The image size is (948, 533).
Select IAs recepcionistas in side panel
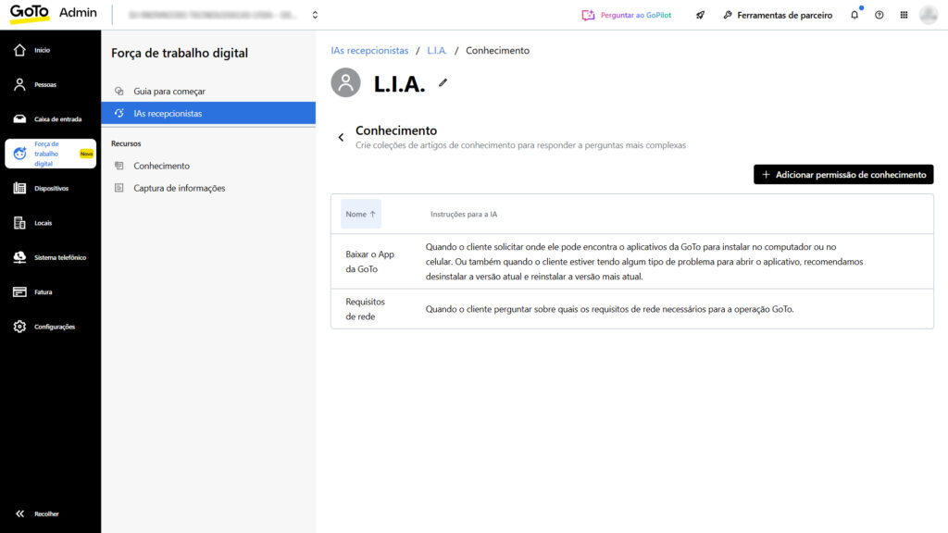click(168, 113)
